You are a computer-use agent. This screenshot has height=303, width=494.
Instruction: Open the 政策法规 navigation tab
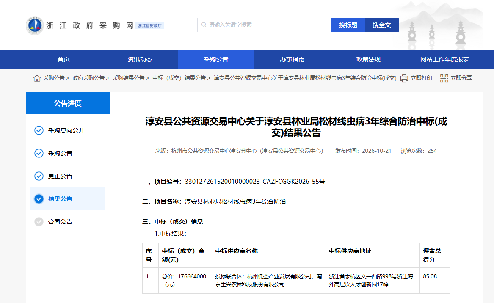tap(369, 59)
